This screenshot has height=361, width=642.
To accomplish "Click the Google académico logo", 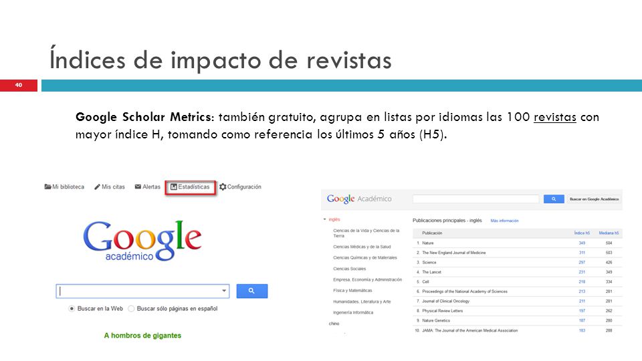I will pos(142,241).
